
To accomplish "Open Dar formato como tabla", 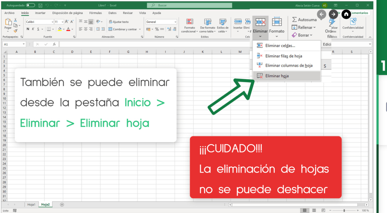I will click(207, 26).
